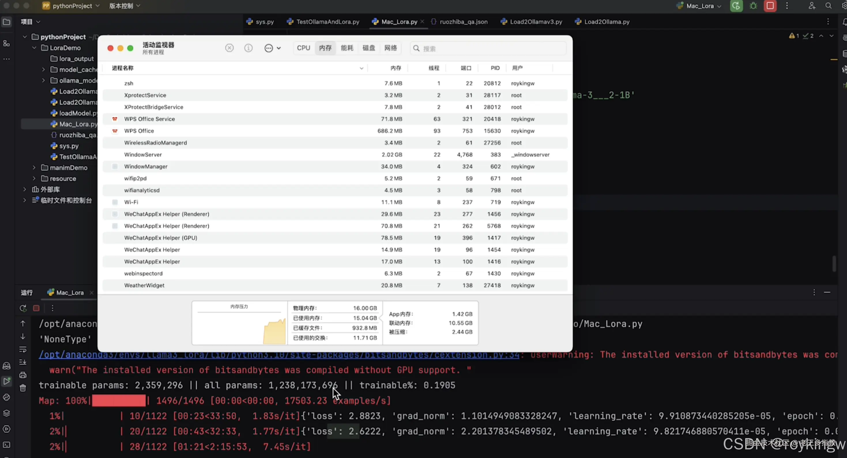Collapse the LoraDemo folder
The width and height of the screenshot is (847, 458).
(34, 48)
